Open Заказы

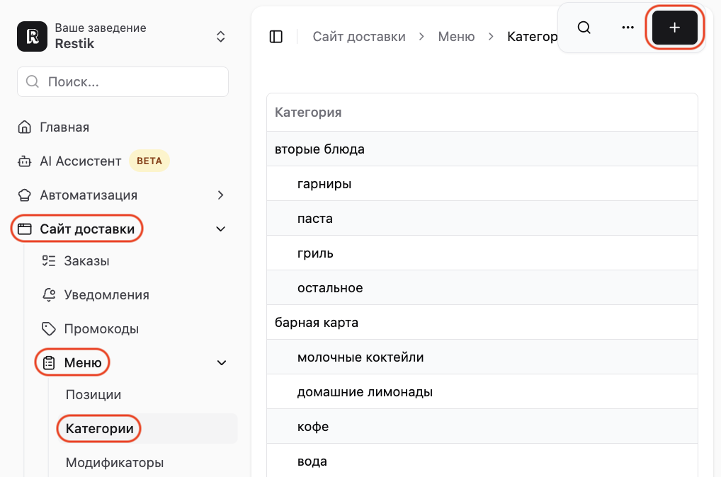[86, 261]
